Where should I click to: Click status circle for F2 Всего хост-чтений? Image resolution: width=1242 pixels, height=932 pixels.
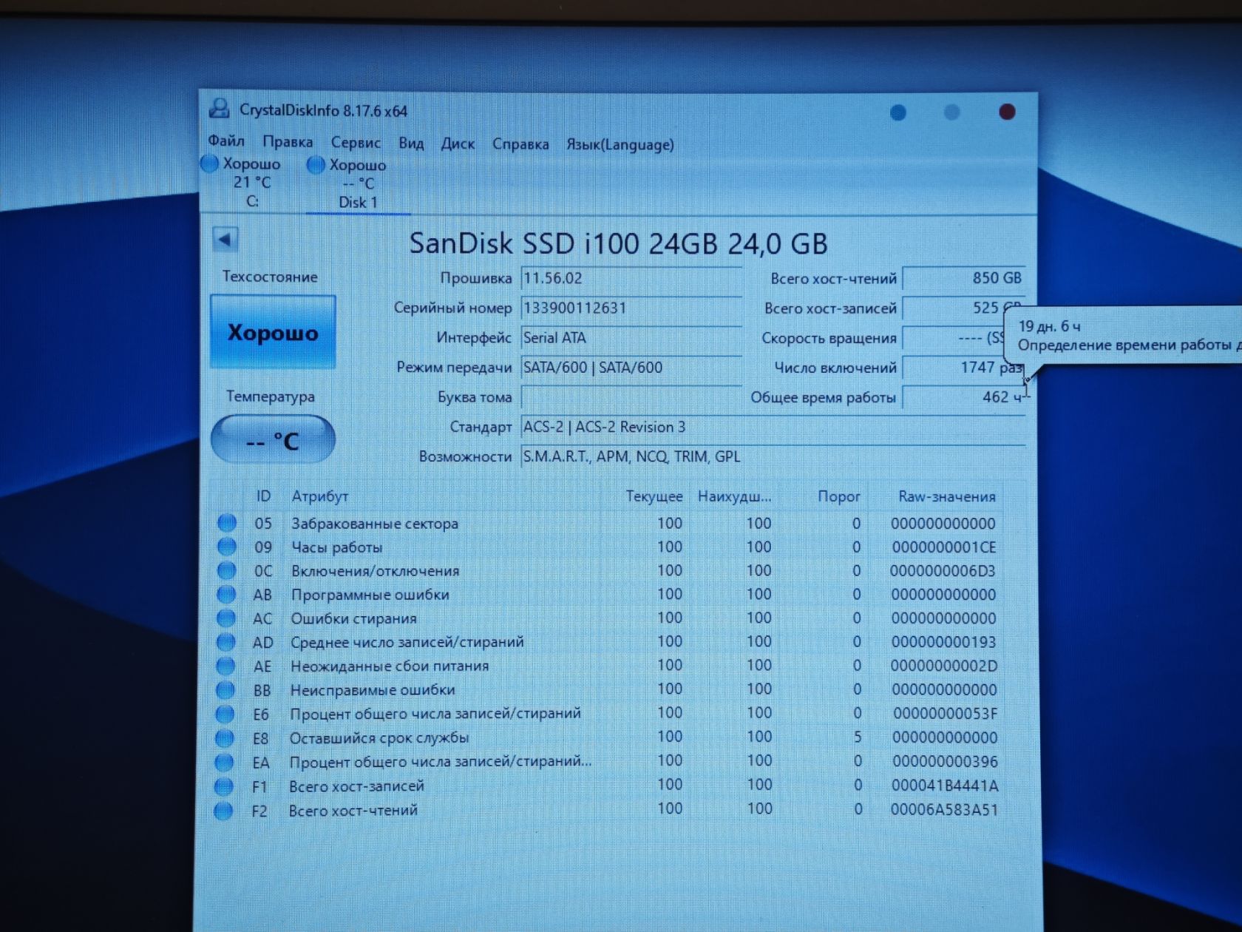coord(223,811)
